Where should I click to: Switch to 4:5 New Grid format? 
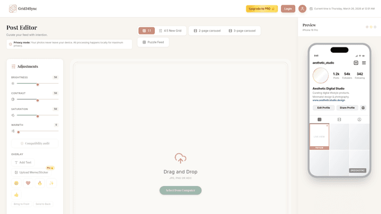(x=170, y=30)
